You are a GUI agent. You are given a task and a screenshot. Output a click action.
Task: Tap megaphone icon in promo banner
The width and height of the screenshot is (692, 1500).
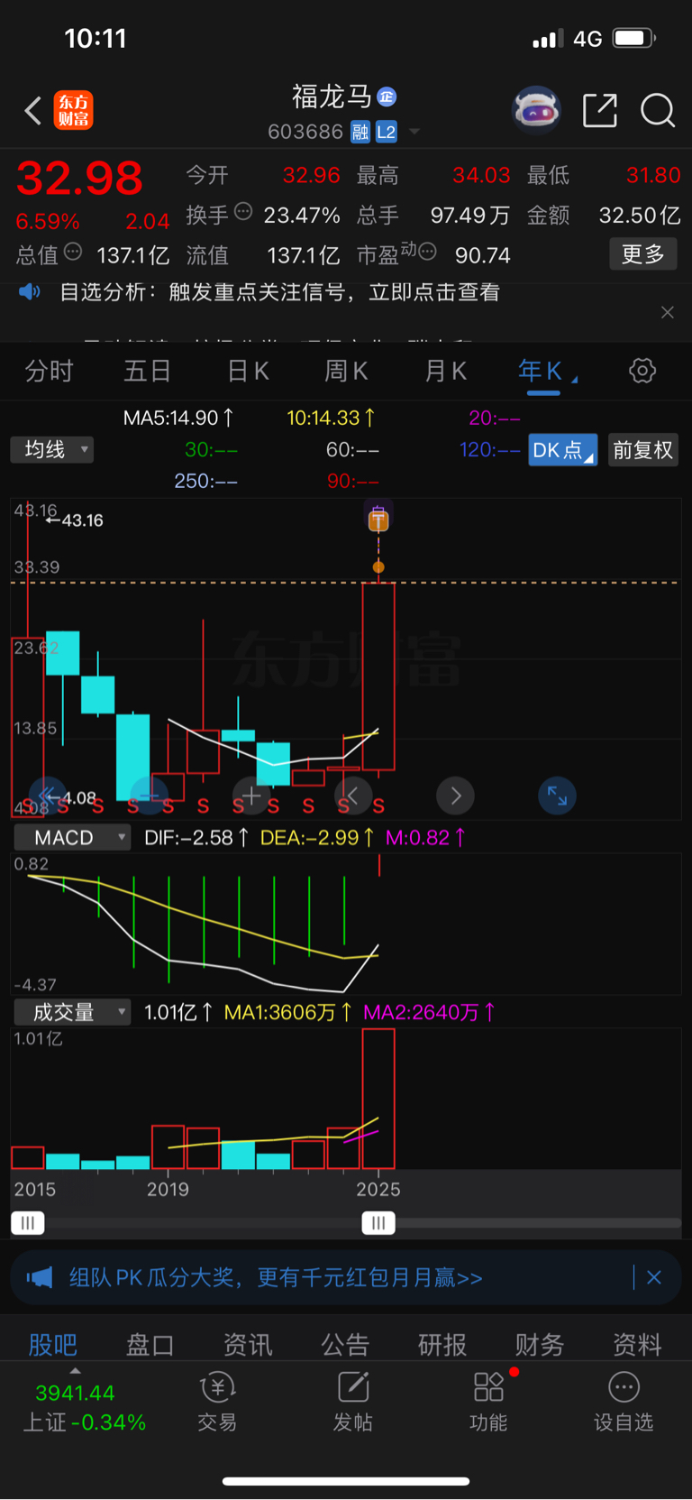coord(40,1277)
